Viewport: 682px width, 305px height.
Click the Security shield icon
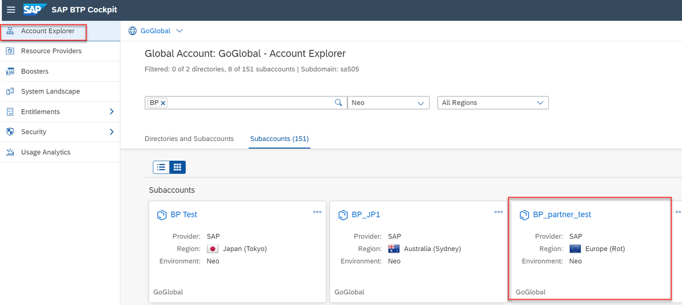click(10, 132)
